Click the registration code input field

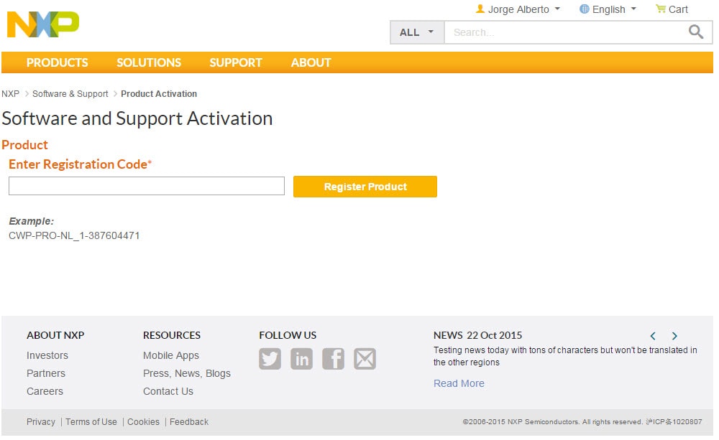pyautogui.click(x=147, y=187)
